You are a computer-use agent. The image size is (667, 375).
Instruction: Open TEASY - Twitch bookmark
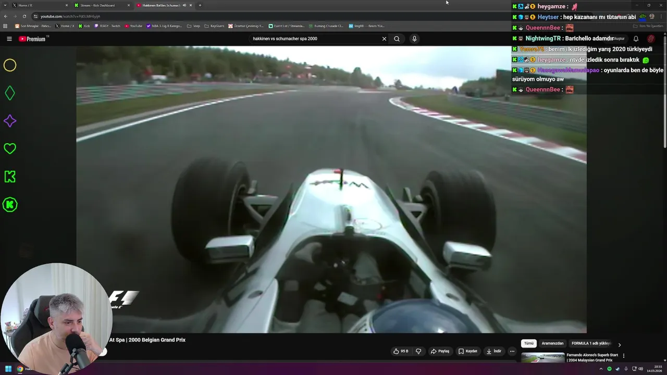[x=107, y=26]
